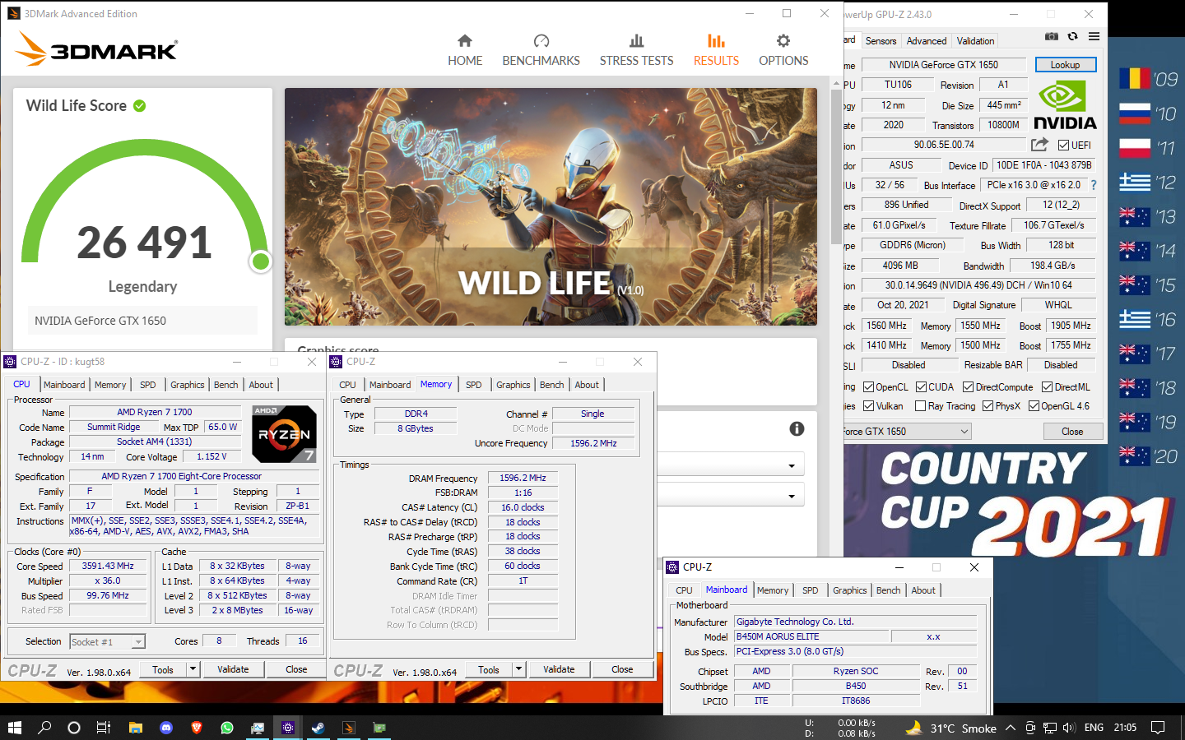Open Task View on the taskbar
The height and width of the screenshot is (740, 1185).
click(104, 728)
